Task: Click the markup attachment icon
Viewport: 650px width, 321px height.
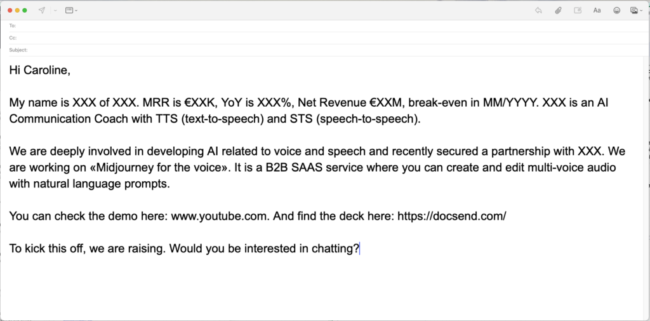Action: (x=578, y=10)
